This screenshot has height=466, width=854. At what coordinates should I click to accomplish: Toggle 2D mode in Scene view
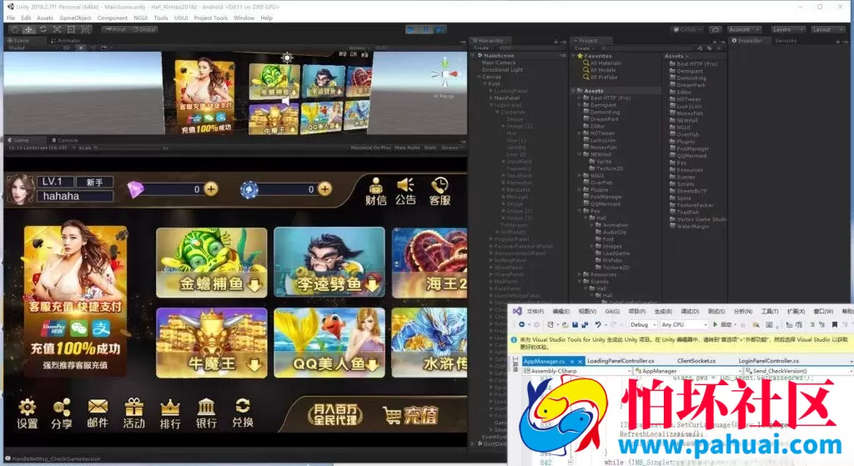point(66,48)
